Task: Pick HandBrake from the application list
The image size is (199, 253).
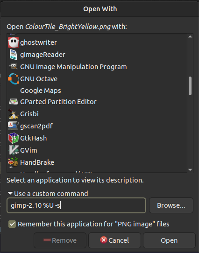Action: tap(37, 162)
